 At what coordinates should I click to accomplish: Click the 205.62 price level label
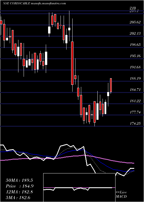tap(135, 22)
